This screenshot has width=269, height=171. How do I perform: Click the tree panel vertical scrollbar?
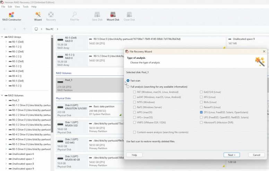click(x=52, y=85)
